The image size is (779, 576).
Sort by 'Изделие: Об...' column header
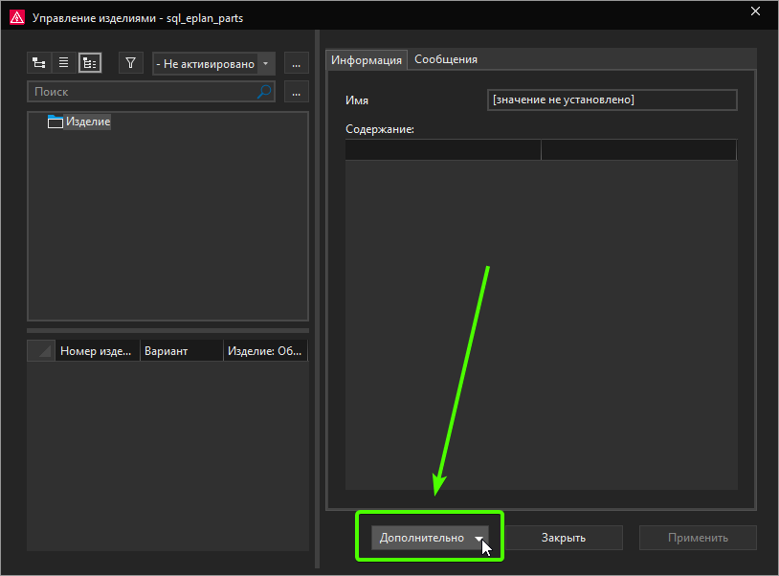[266, 351]
